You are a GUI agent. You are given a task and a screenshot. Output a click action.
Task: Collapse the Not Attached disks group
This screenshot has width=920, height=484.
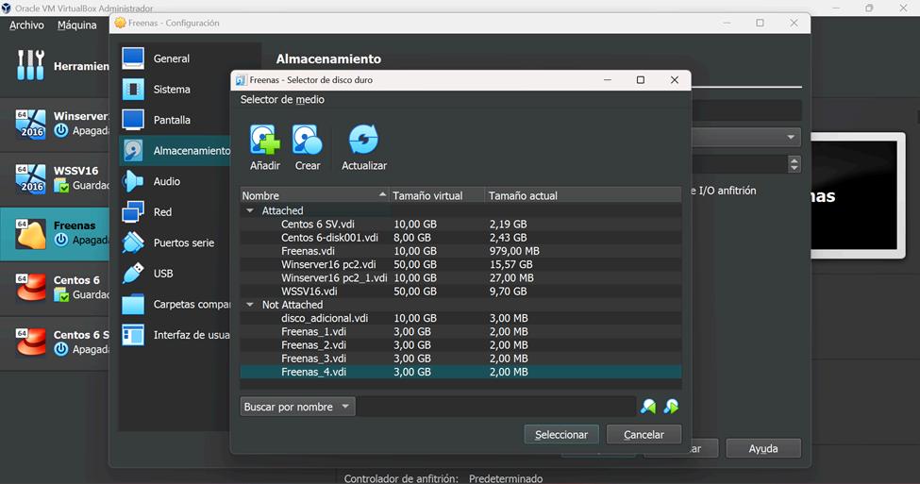tap(250, 305)
